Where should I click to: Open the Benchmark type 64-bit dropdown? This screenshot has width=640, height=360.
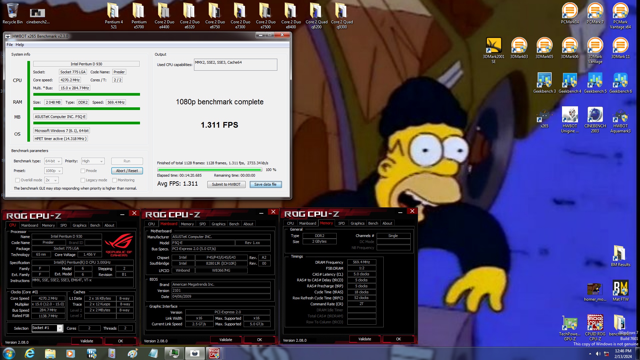click(53, 161)
